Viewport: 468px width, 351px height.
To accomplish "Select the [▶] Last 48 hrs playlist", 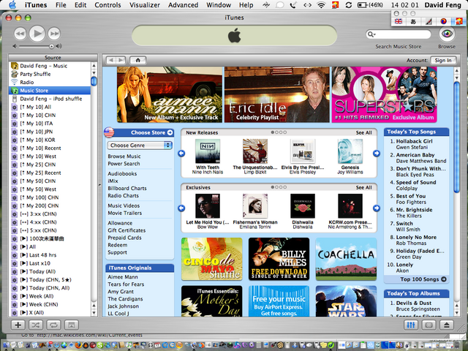I will 50,255.
